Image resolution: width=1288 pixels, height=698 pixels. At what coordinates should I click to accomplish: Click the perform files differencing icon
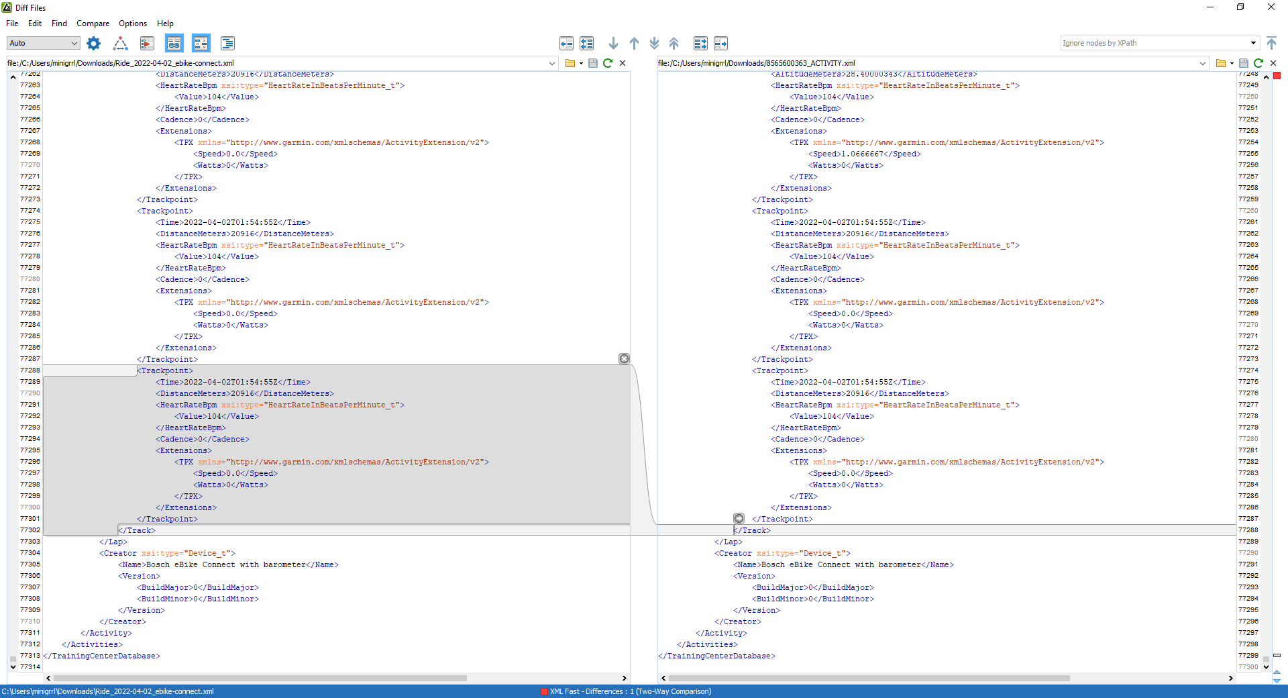click(147, 44)
